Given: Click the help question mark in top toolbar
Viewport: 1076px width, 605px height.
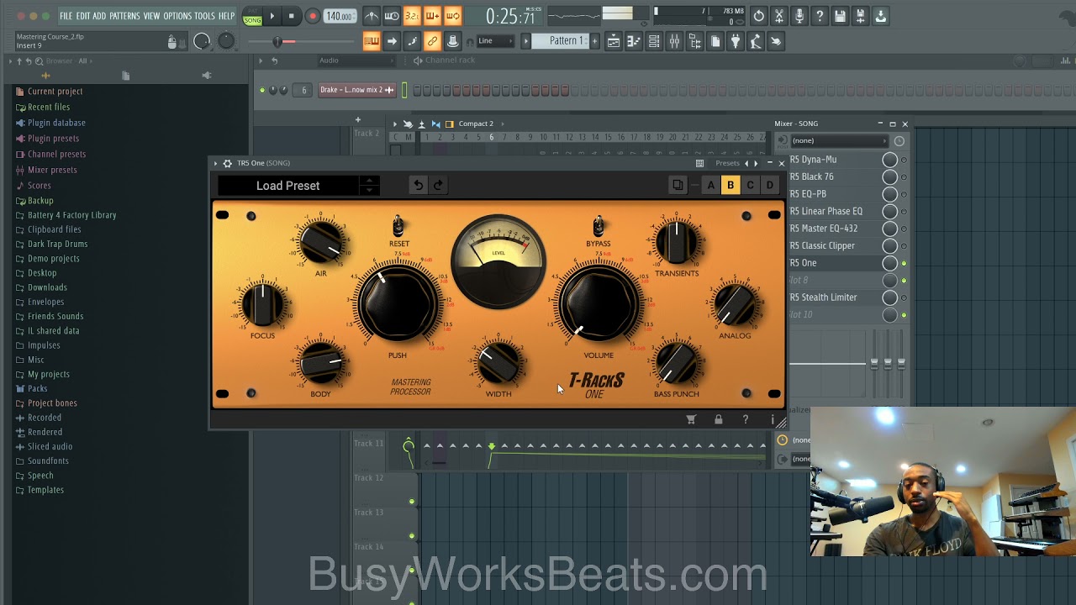Looking at the screenshot, I should click(x=820, y=16).
